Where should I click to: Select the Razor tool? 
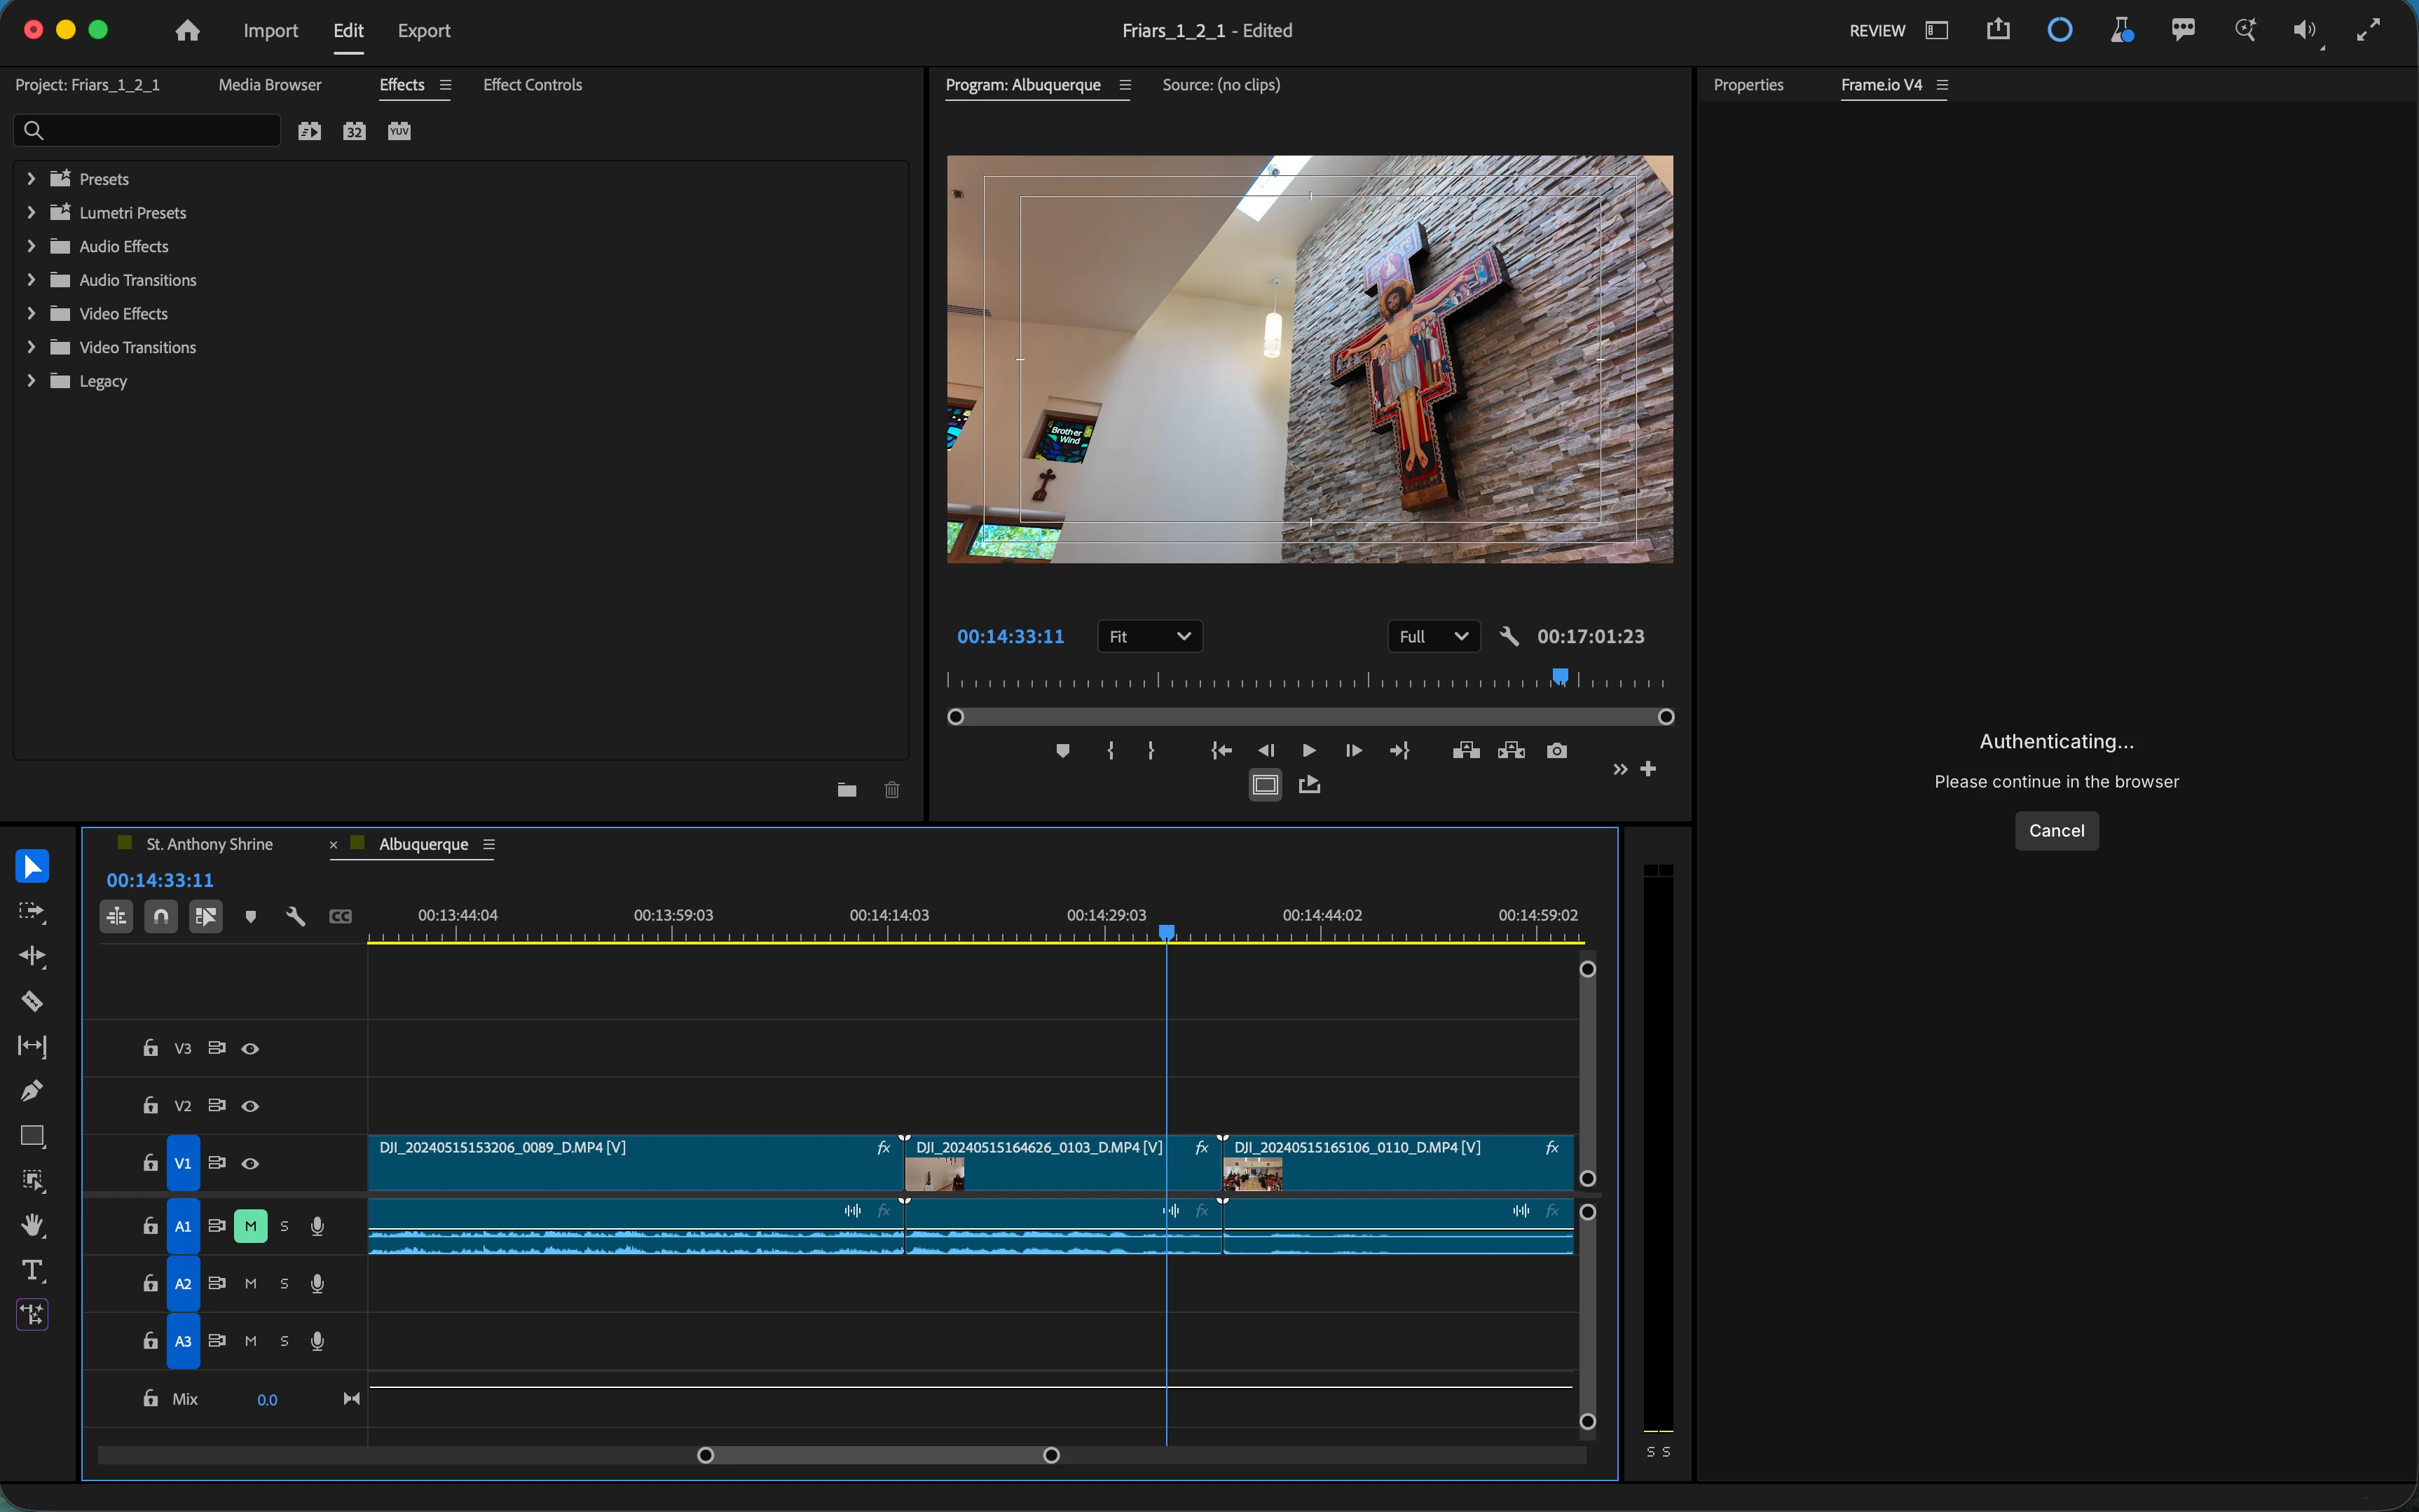(32, 1001)
